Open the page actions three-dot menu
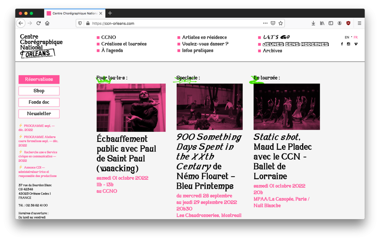 point(265,23)
